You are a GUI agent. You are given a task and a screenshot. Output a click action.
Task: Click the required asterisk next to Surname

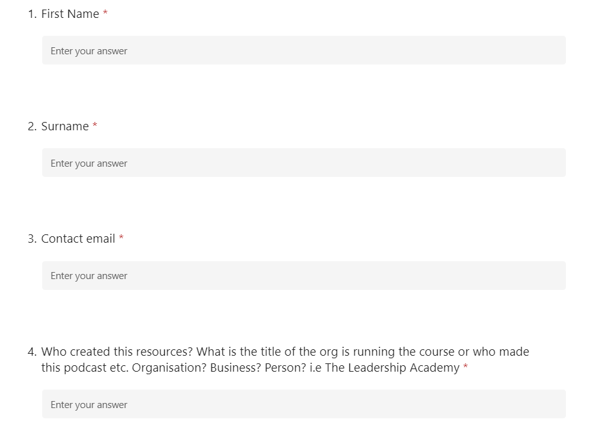pos(95,125)
